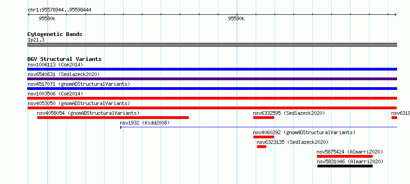Click the 95590k ruler position label
410x184 pixels.
236,18
